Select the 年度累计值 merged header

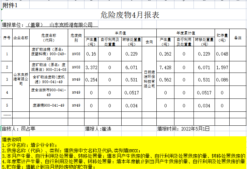(186, 33)
